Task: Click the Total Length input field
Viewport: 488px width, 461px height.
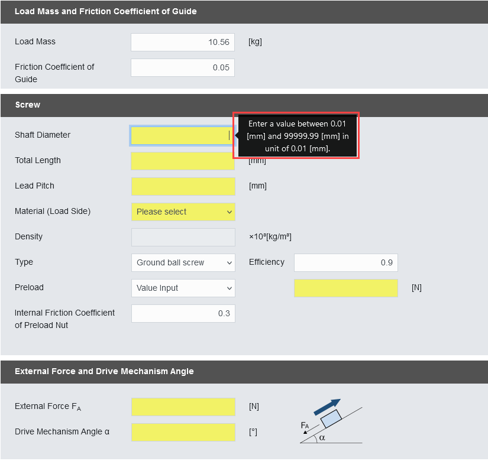Action: [183, 161]
